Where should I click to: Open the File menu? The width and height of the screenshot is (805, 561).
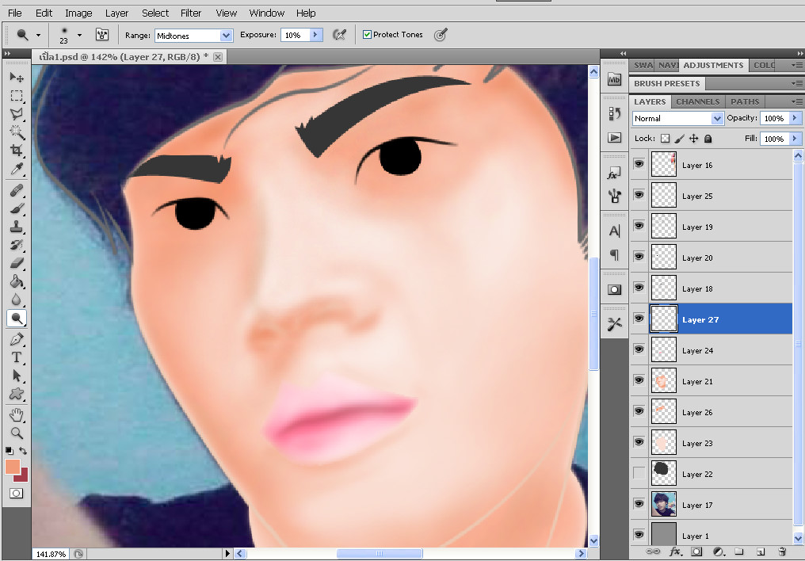click(x=15, y=13)
